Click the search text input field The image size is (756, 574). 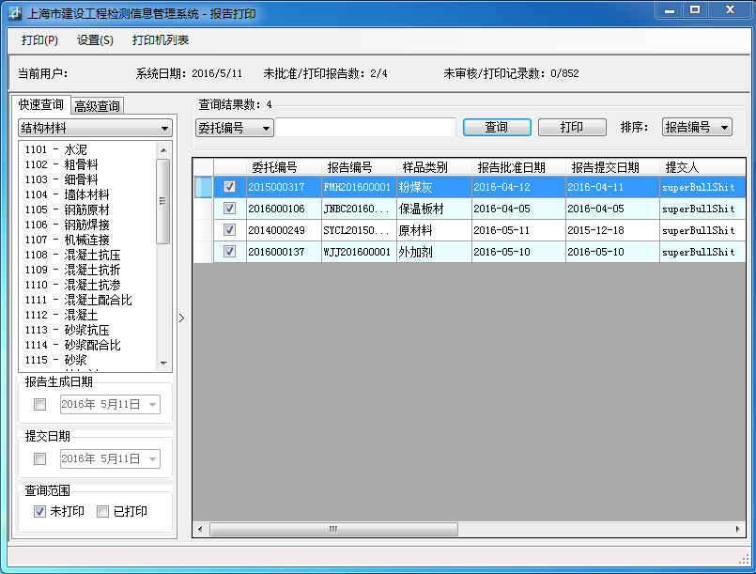[365, 128]
